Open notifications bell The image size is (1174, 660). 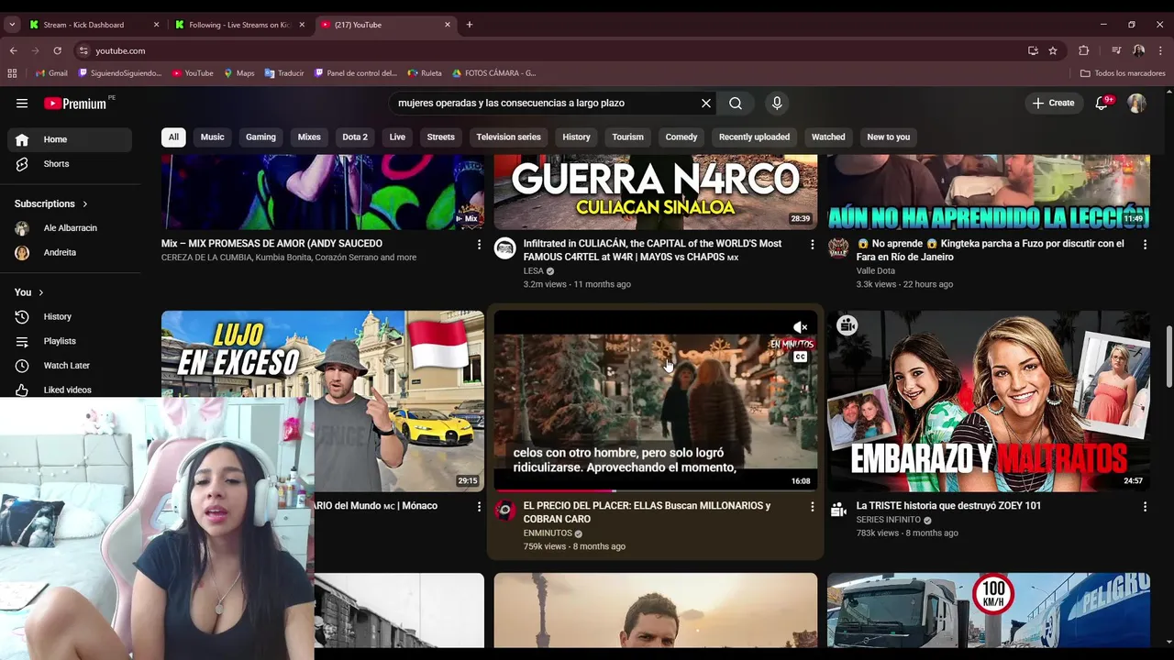(1102, 104)
